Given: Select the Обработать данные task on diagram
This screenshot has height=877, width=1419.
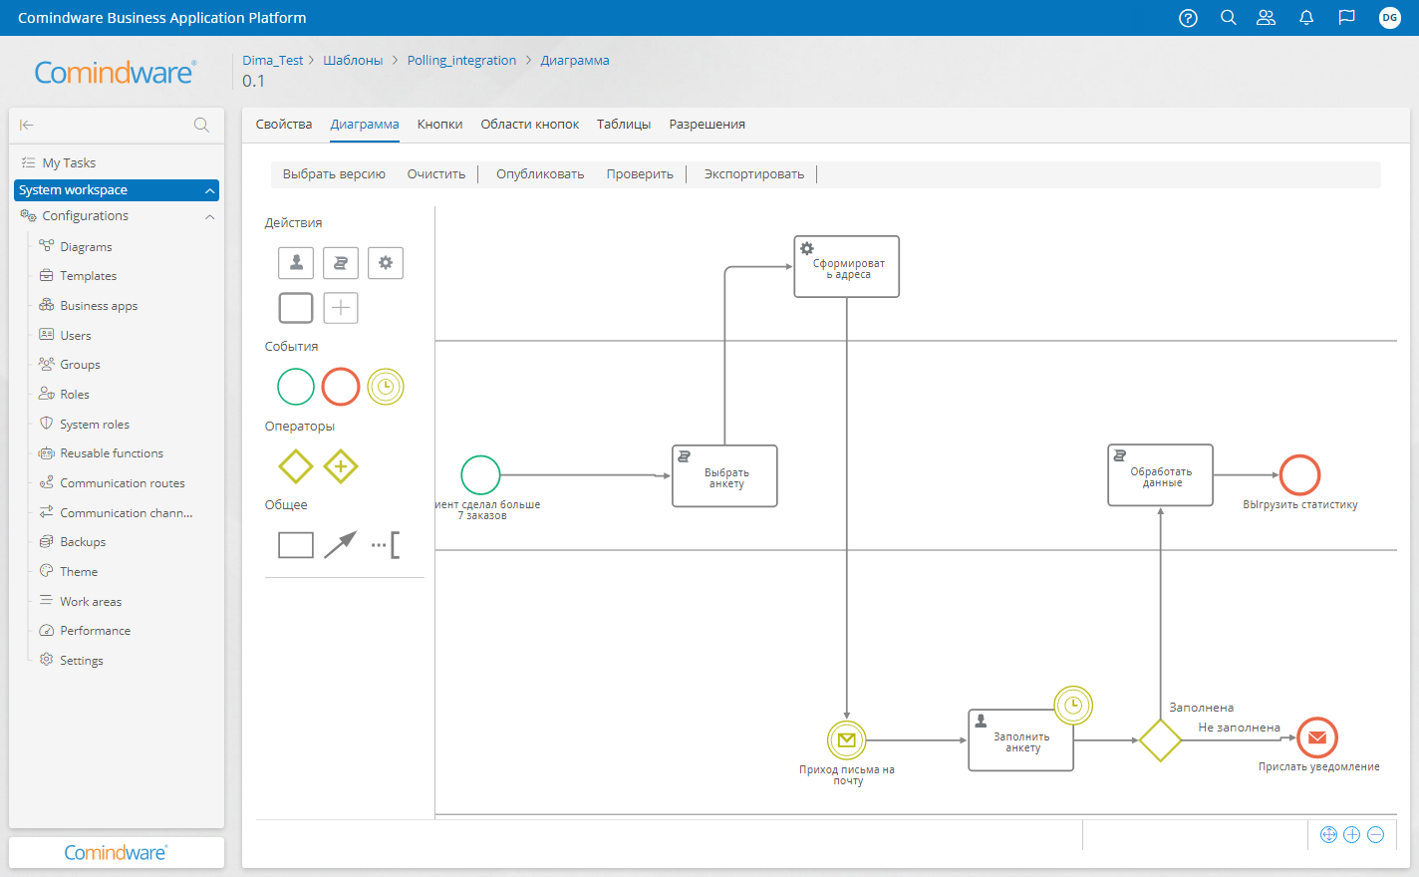Looking at the screenshot, I should [x=1161, y=475].
